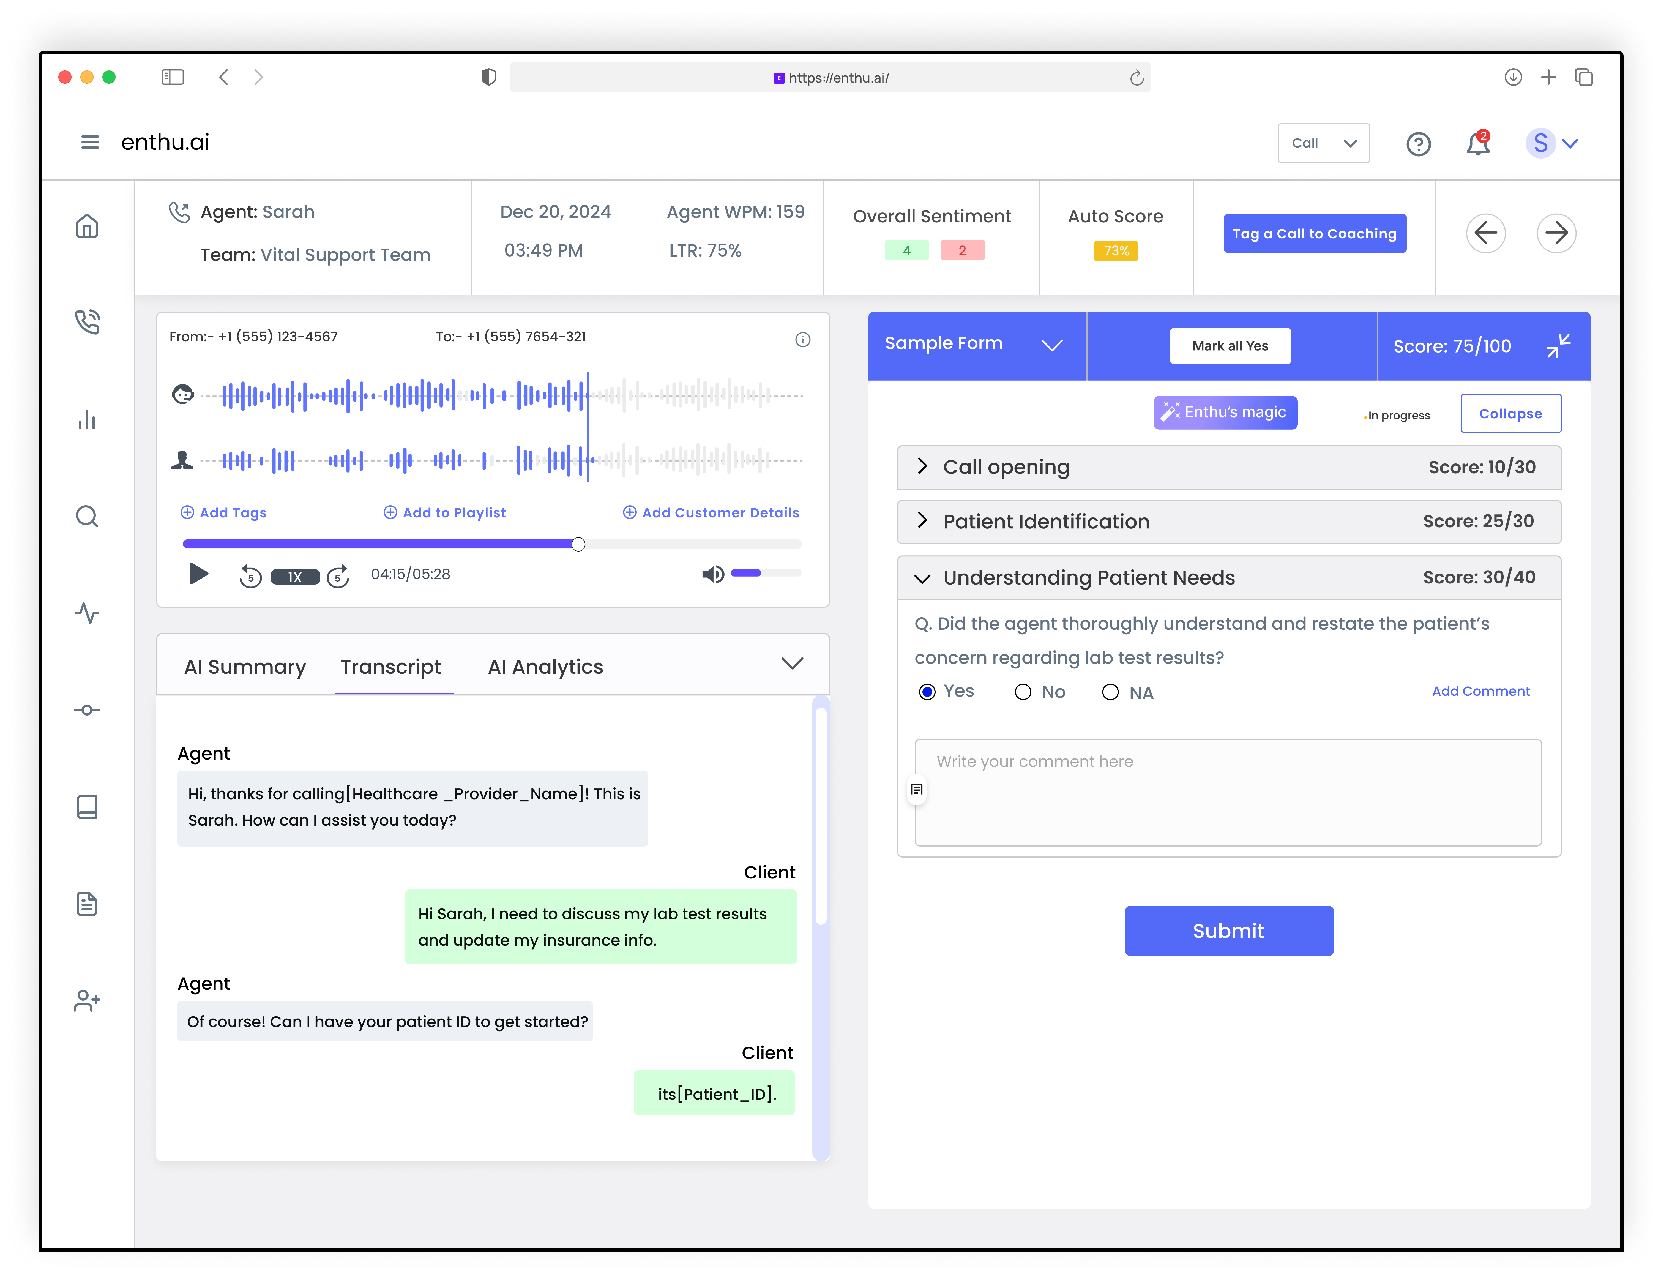Click Add to Playlist
Viewport: 1661px width, 1277px height.
444,513
